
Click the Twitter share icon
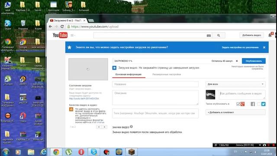click(x=264, y=104)
